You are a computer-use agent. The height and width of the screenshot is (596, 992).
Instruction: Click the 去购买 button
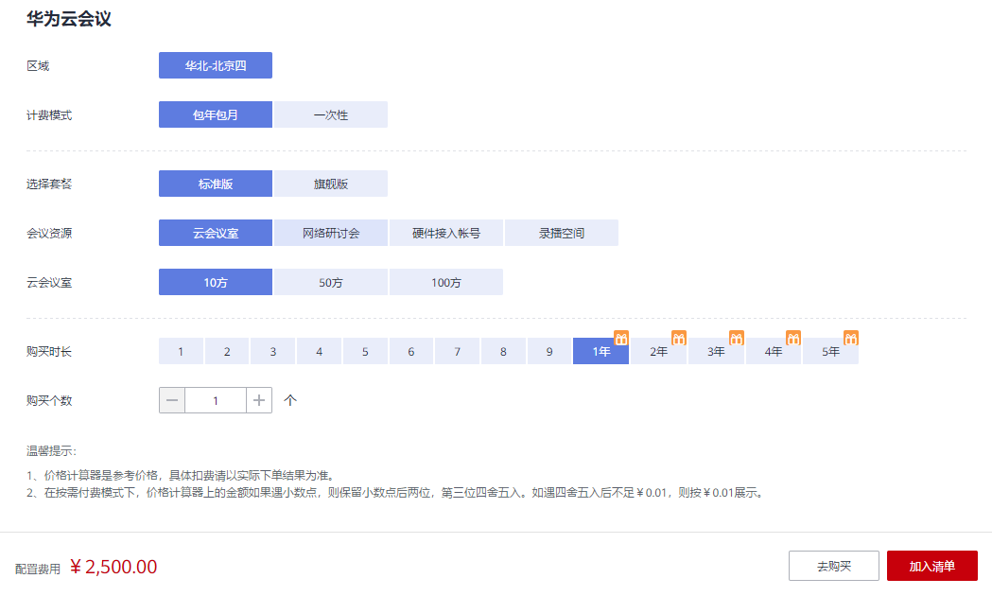(x=834, y=567)
